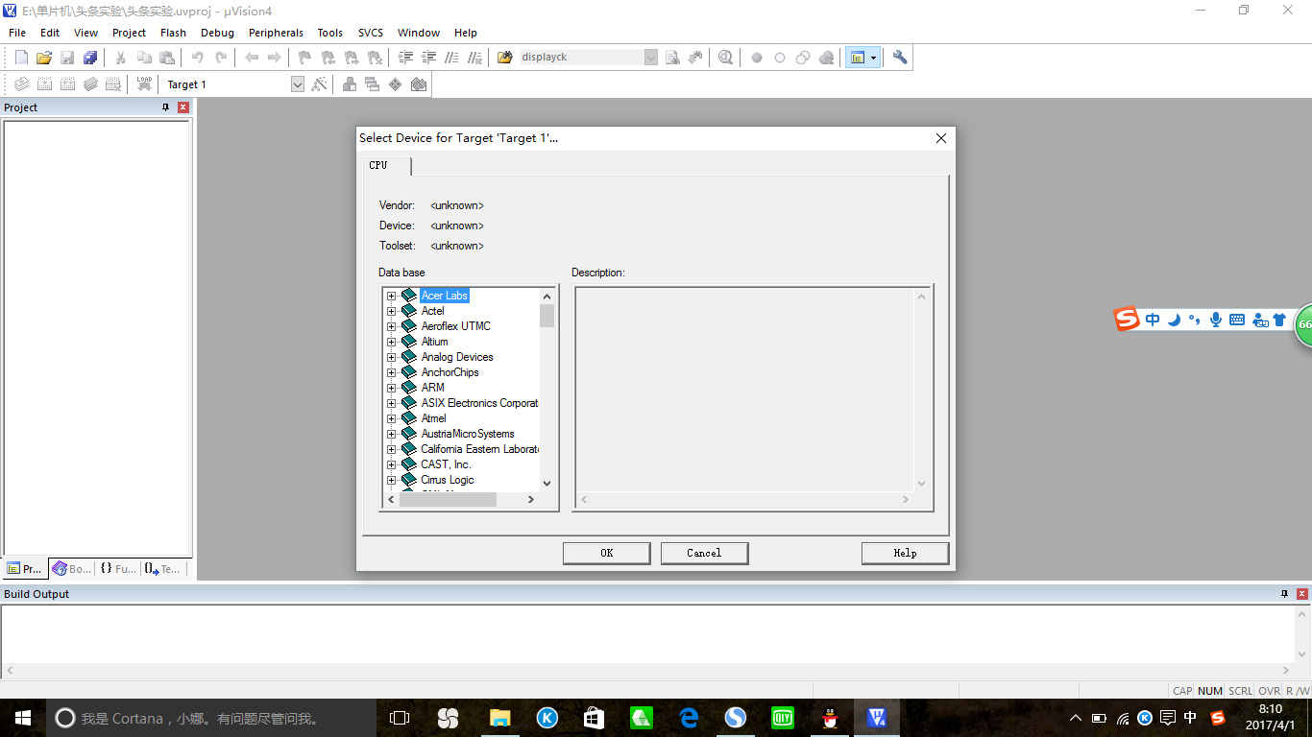Open the Windows Start menu

23,718
